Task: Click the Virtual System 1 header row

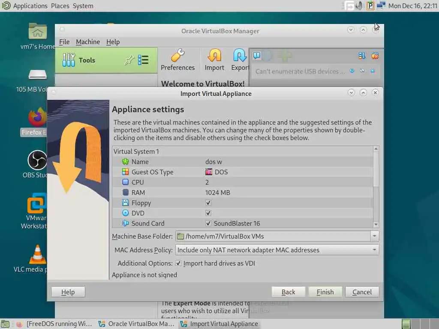Action: click(x=243, y=151)
